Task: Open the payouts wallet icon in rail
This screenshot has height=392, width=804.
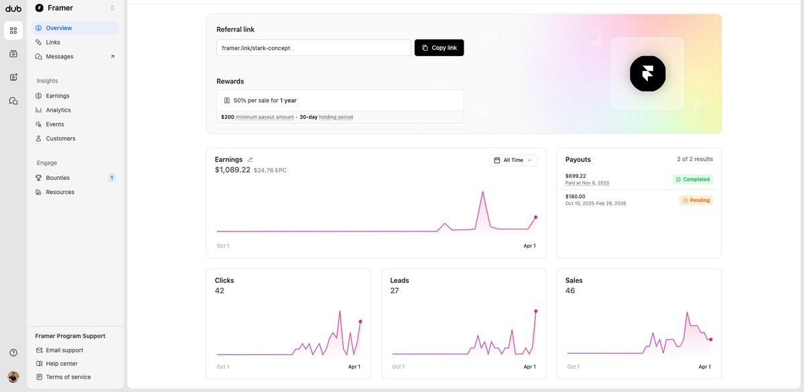Action: click(13, 54)
